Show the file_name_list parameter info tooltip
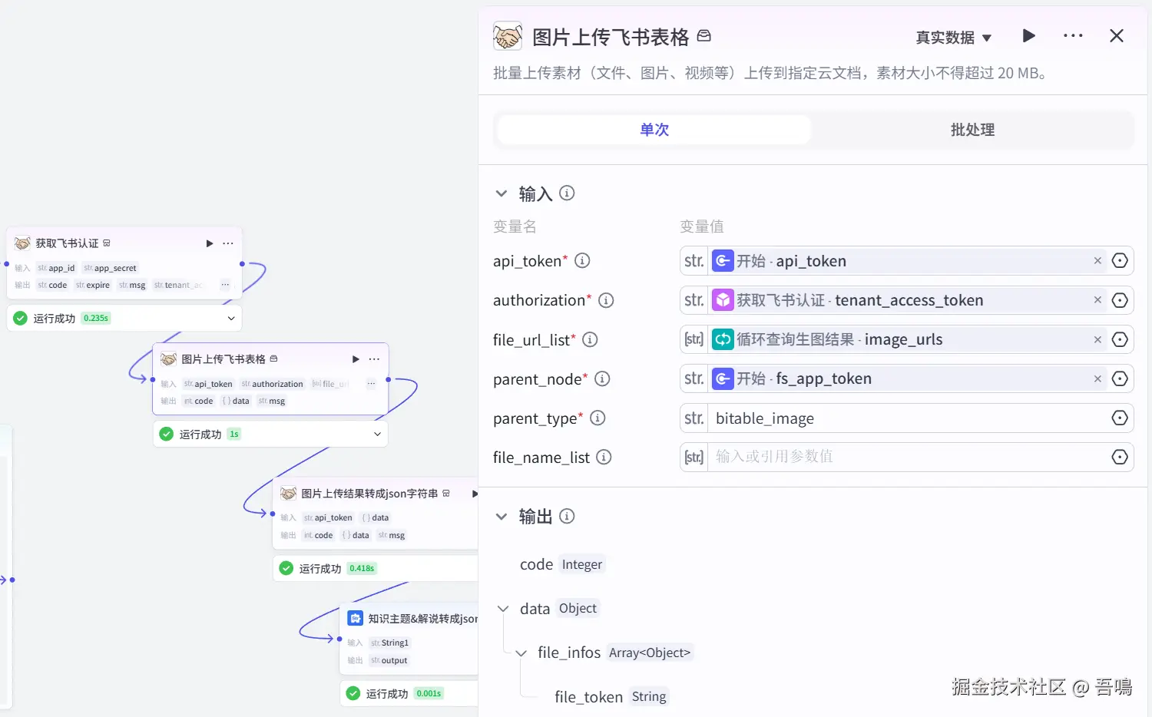This screenshot has width=1152, height=717. [x=604, y=458]
